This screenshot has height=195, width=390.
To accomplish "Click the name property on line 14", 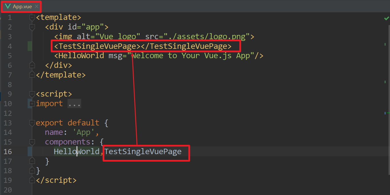I will 54,132.
